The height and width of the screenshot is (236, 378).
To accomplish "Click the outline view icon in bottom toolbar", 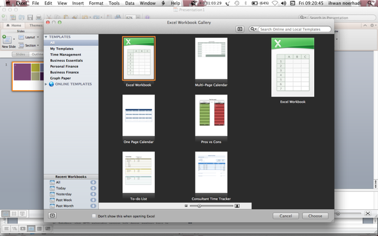I will click(x=14, y=228).
